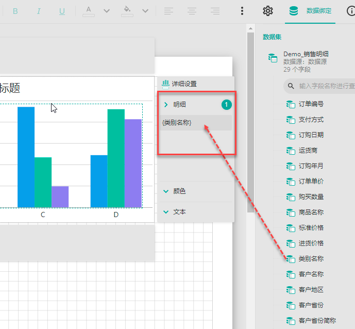The width and height of the screenshot is (355, 329).
Task: Open the font color dropdown arrow
Action: pyautogui.click(x=107, y=11)
